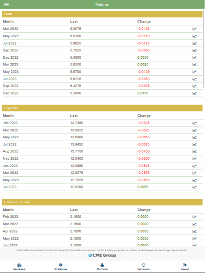
Task: Open chart for Soybean Jan 2022
Action: point(194,123)
